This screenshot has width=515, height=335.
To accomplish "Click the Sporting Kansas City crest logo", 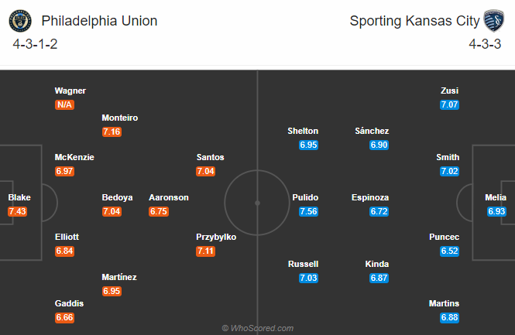I will point(493,21).
